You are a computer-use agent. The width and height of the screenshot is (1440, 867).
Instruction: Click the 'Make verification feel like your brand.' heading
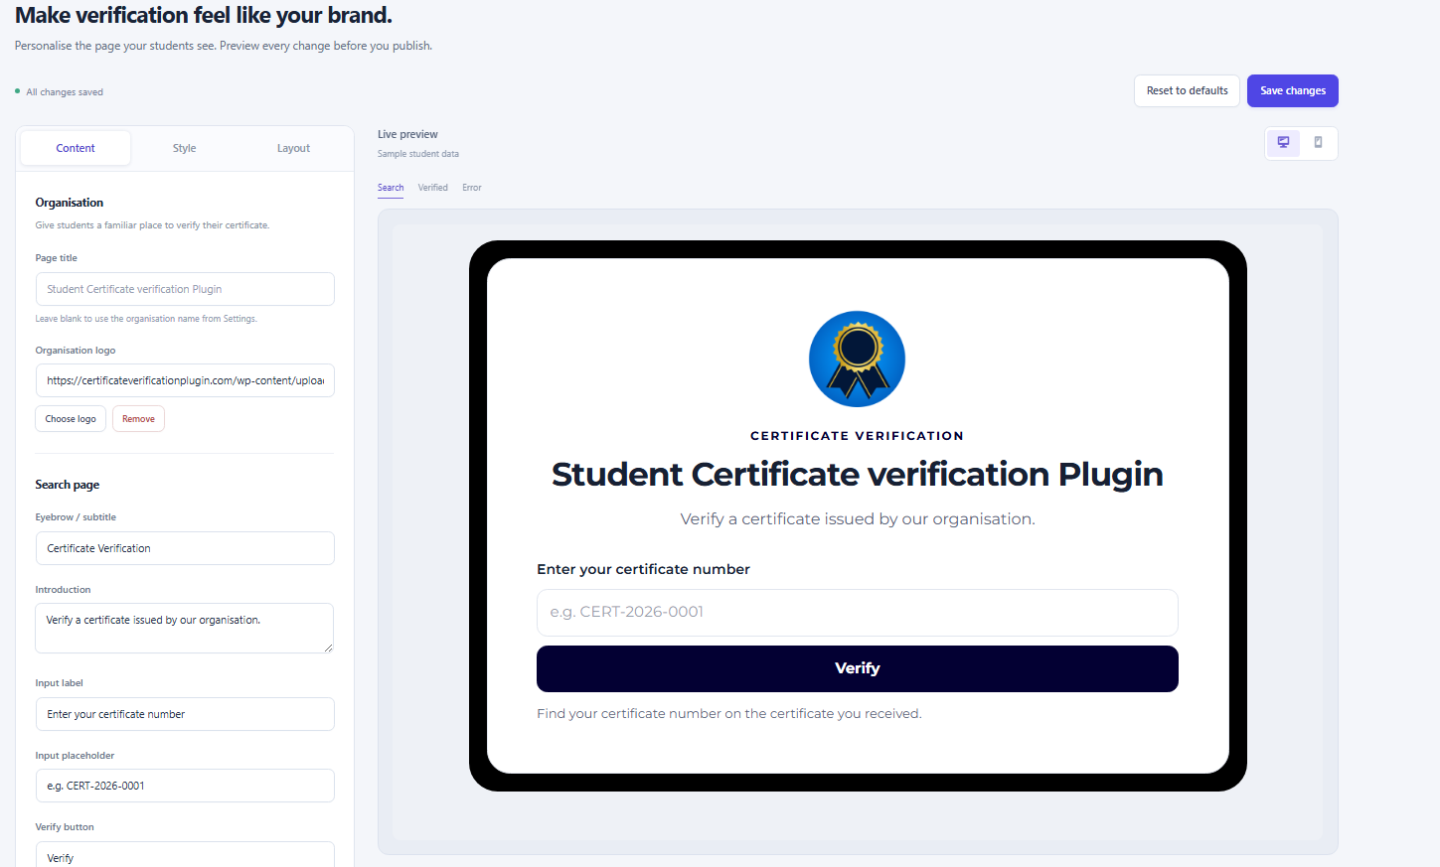(x=204, y=16)
